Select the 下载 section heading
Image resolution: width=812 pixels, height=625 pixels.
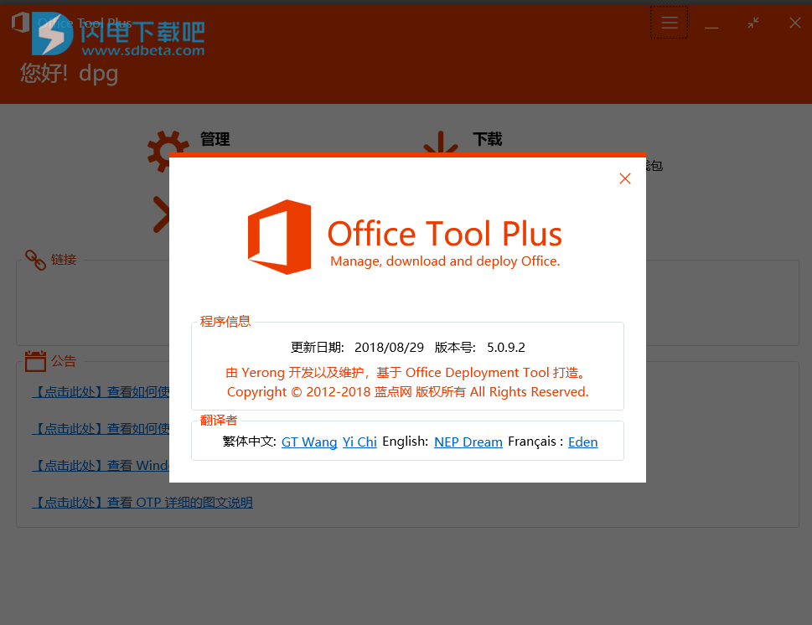(x=487, y=139)
